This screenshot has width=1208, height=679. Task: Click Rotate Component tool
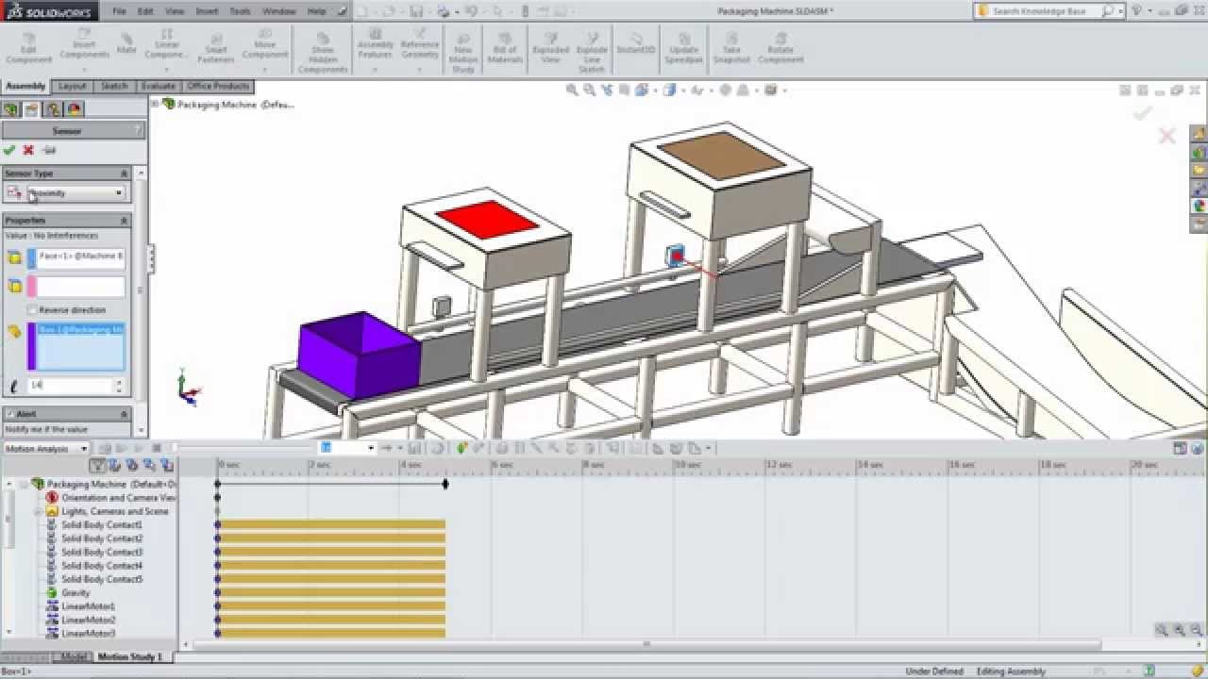click(x=780, y=47)
